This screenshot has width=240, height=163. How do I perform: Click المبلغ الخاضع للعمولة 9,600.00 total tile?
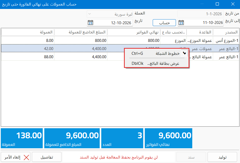point(72,138)
